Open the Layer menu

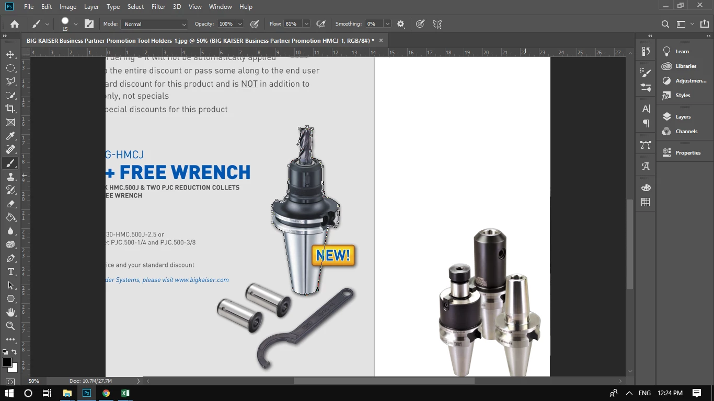[x=91, y=7]
